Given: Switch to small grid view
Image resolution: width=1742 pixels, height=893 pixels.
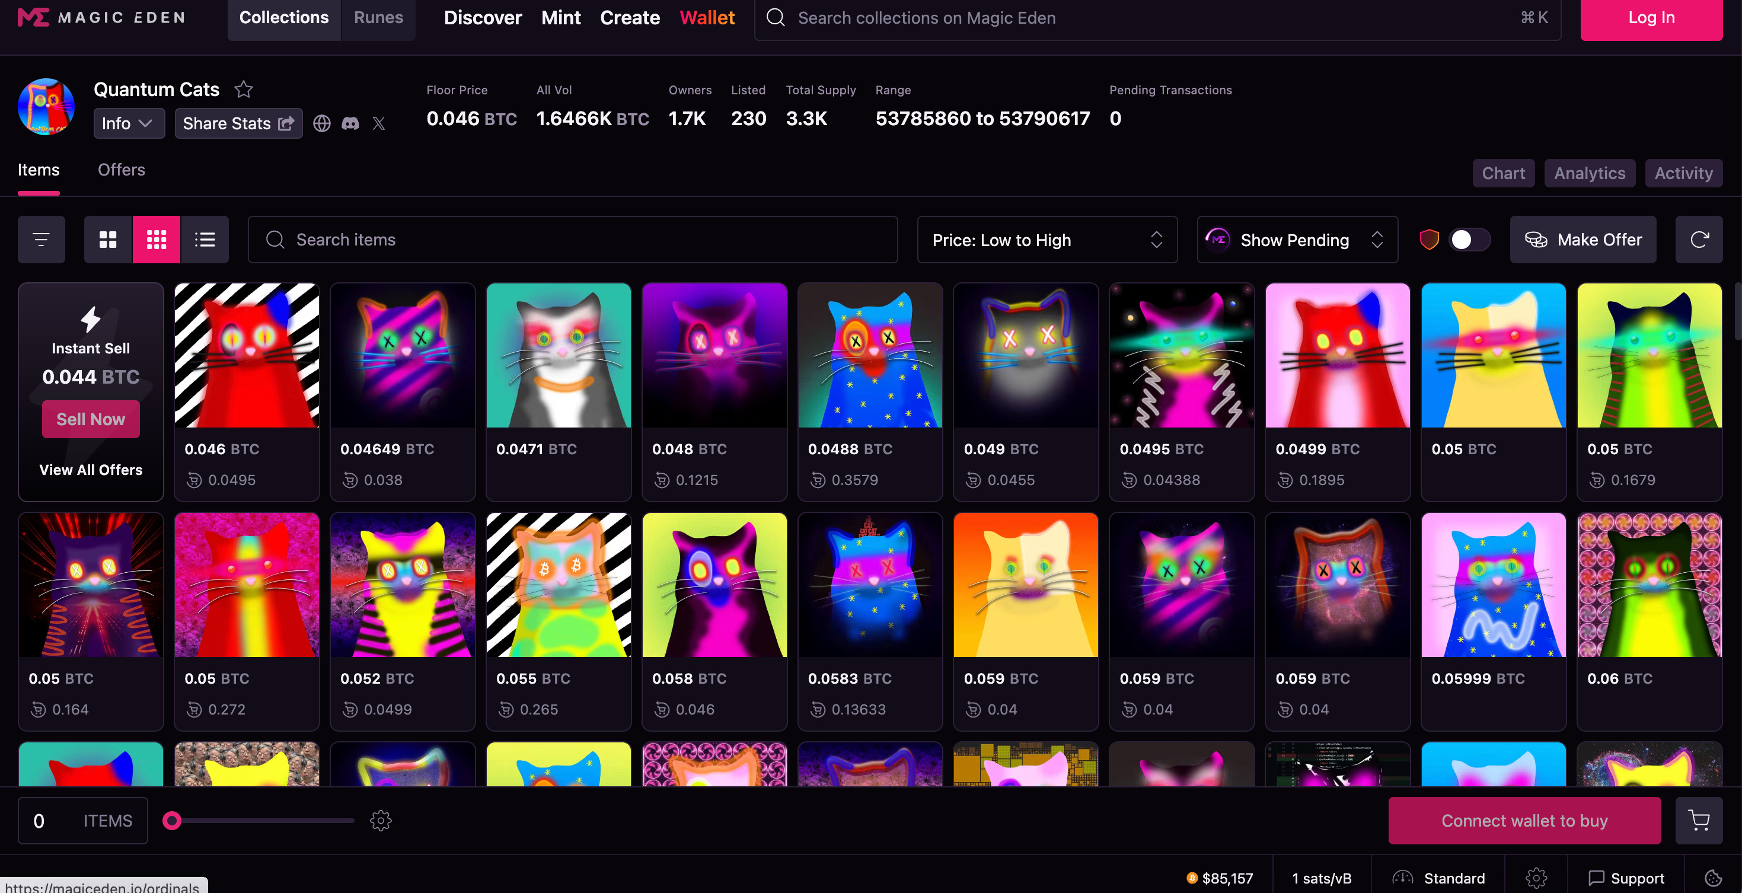Looking at the screenshot, I should pyautogui.click(x=156, y=240).
